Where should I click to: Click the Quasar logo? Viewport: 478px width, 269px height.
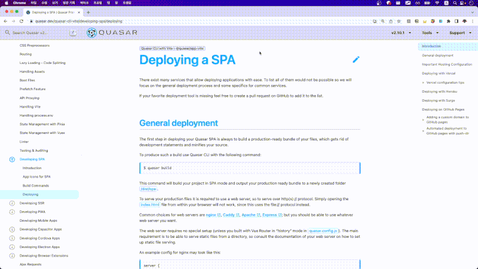click(112, 33)
